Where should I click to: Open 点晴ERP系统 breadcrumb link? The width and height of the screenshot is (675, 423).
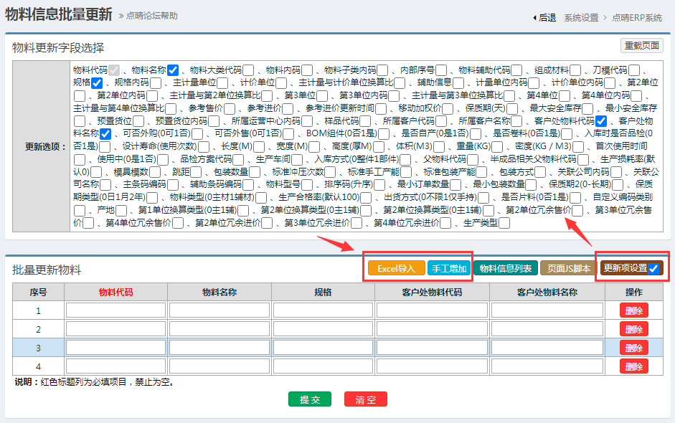[x=637, y=17]
